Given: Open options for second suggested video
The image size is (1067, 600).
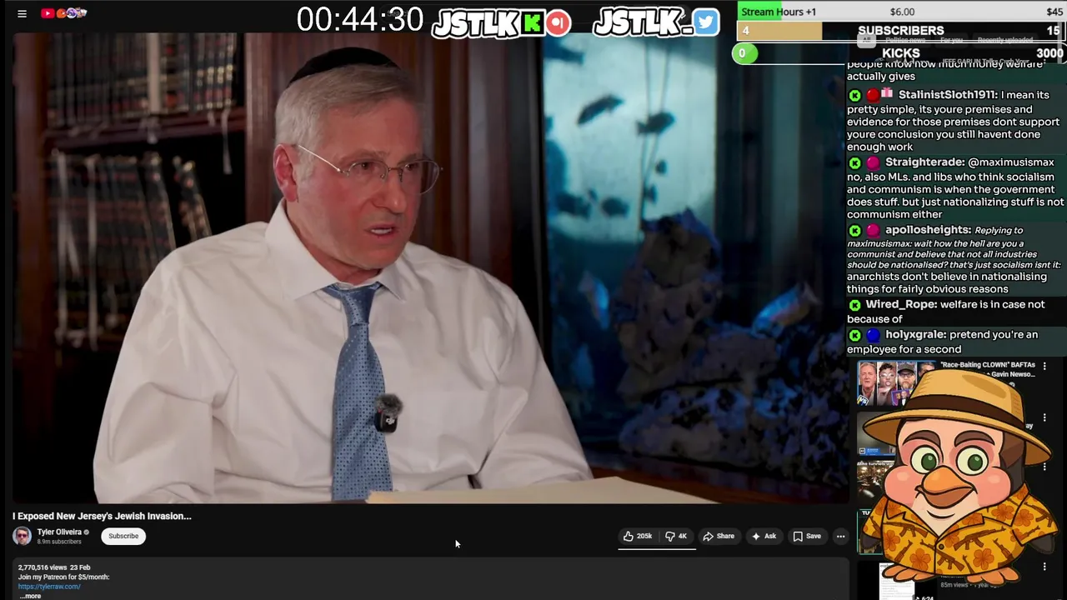Looking at the screenshot, I should 1044,417.
